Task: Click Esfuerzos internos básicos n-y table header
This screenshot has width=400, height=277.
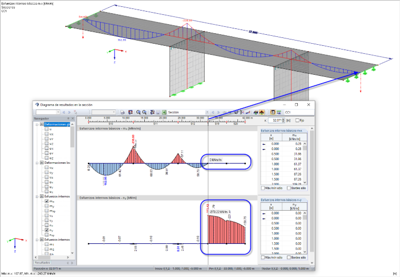Action: pyautogui.click(x=282, y=200)
